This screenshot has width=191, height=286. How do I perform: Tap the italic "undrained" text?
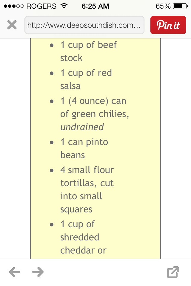[x=82, y=127]
